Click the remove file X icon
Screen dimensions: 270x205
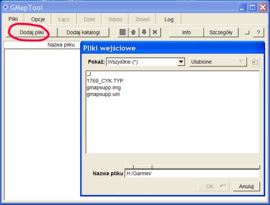click(155, 32)
